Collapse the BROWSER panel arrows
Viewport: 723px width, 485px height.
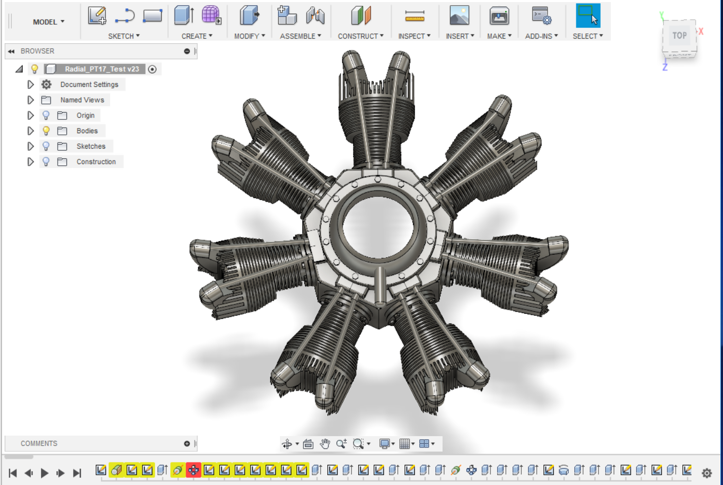[11, 51]
